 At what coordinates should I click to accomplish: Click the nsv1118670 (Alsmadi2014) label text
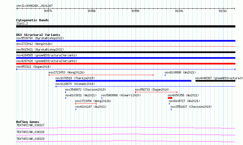pyautogui.click(x=75, y=84)
